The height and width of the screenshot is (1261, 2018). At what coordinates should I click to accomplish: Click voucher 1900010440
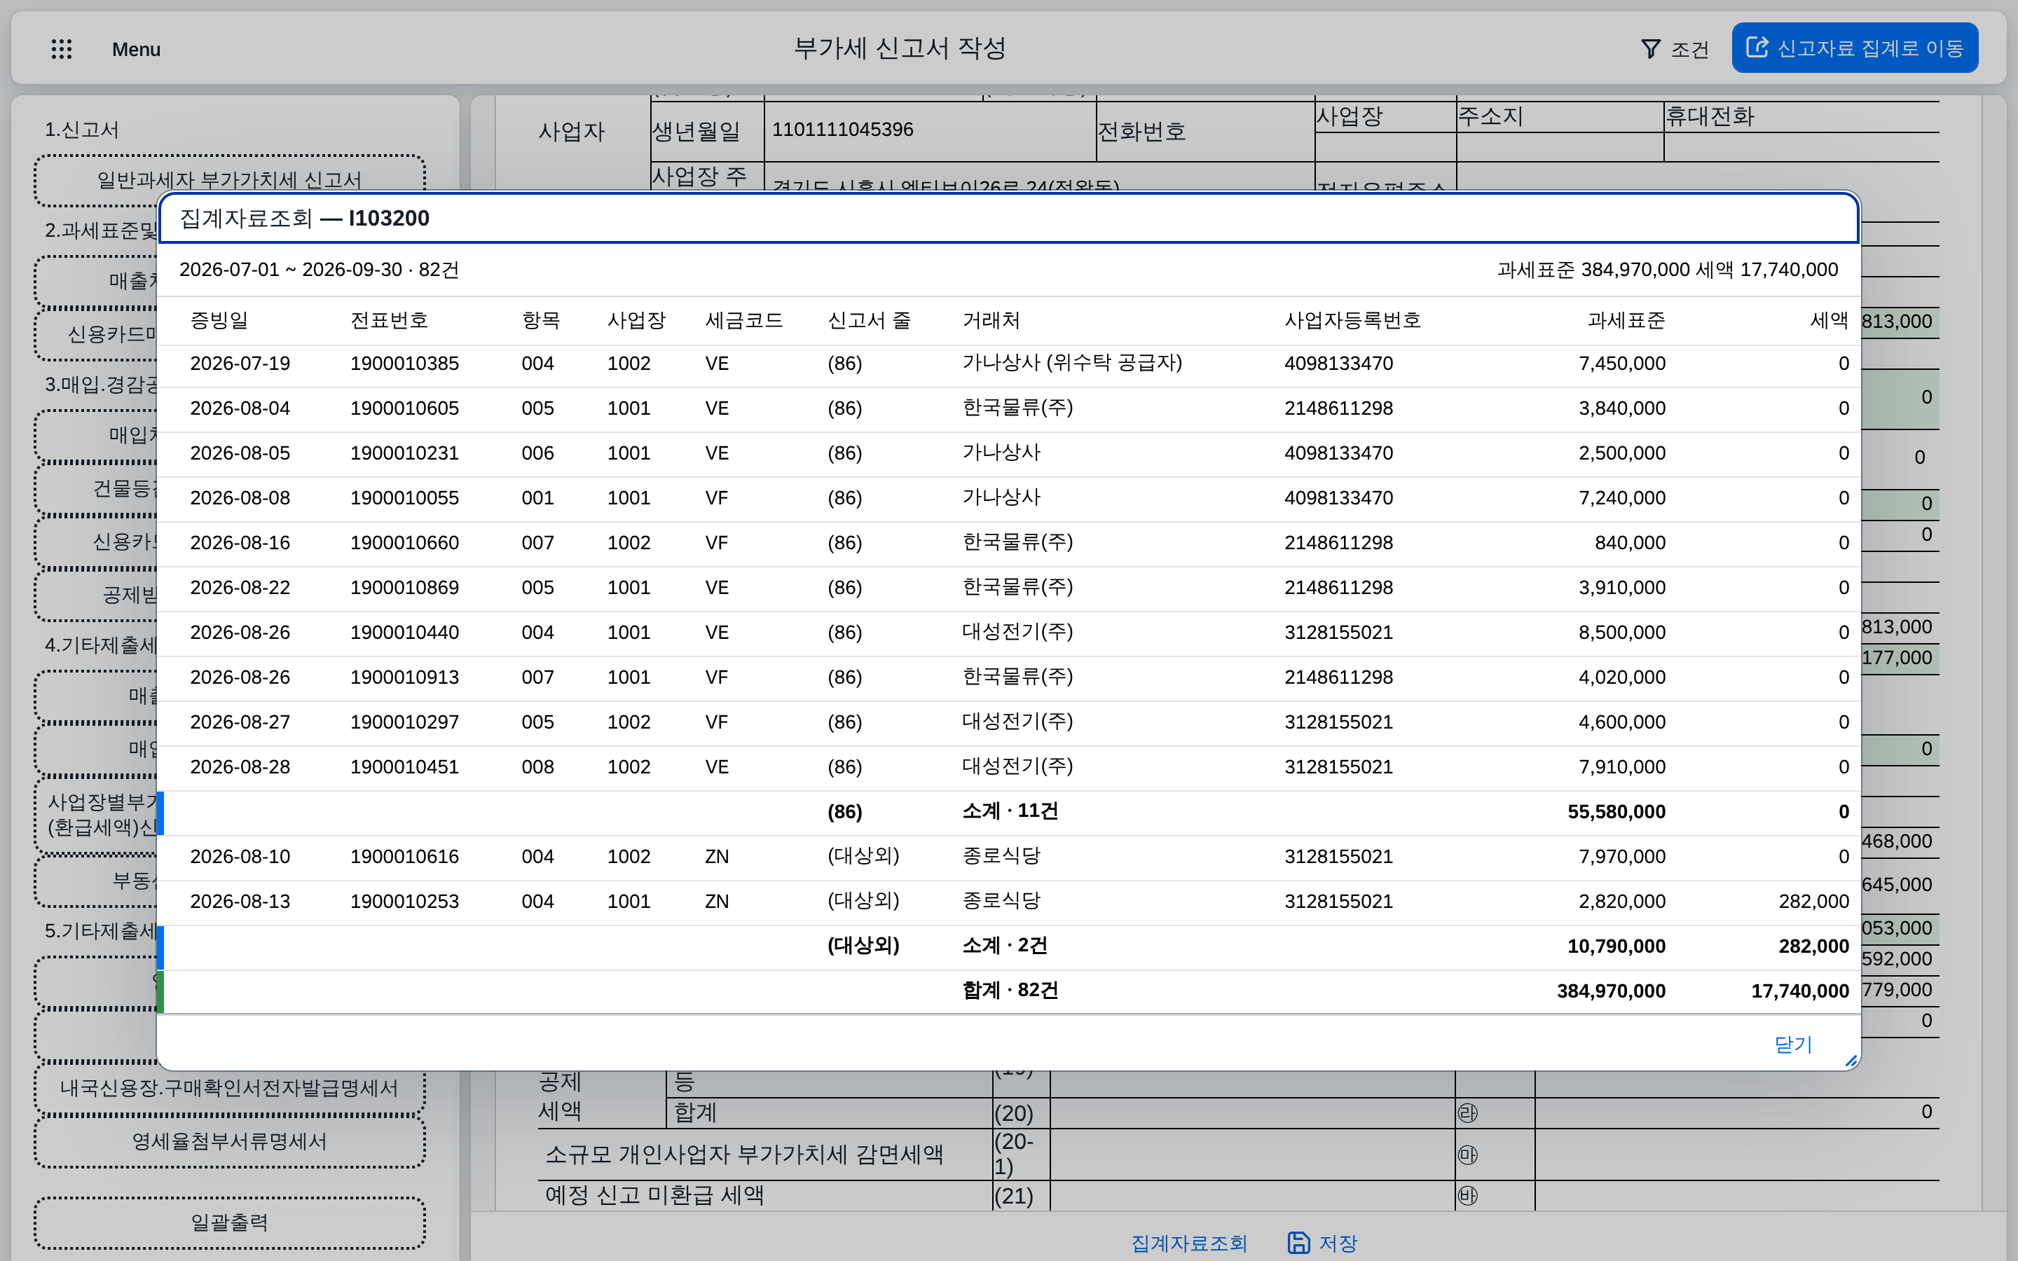(404, 632)
